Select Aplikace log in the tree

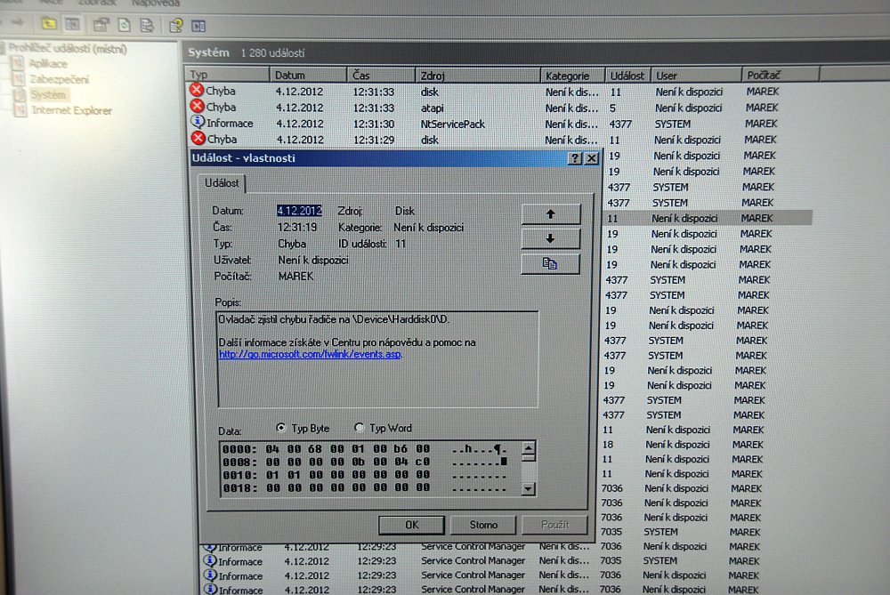(x=48, y=63)
